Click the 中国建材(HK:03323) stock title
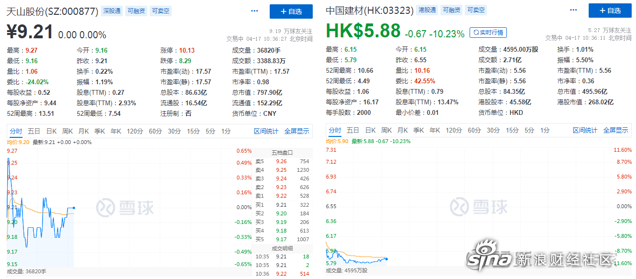Image resolution: width=636 pixels, height=279 pixels. coord(370,10)
